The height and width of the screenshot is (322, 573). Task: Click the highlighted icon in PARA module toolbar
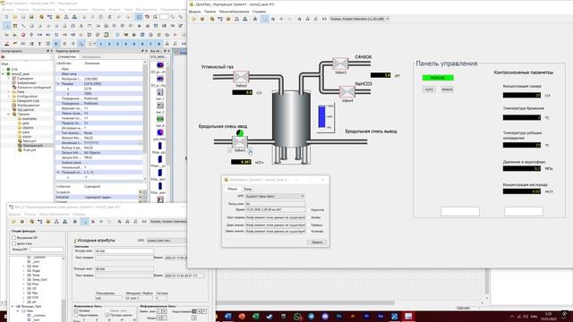84,221
